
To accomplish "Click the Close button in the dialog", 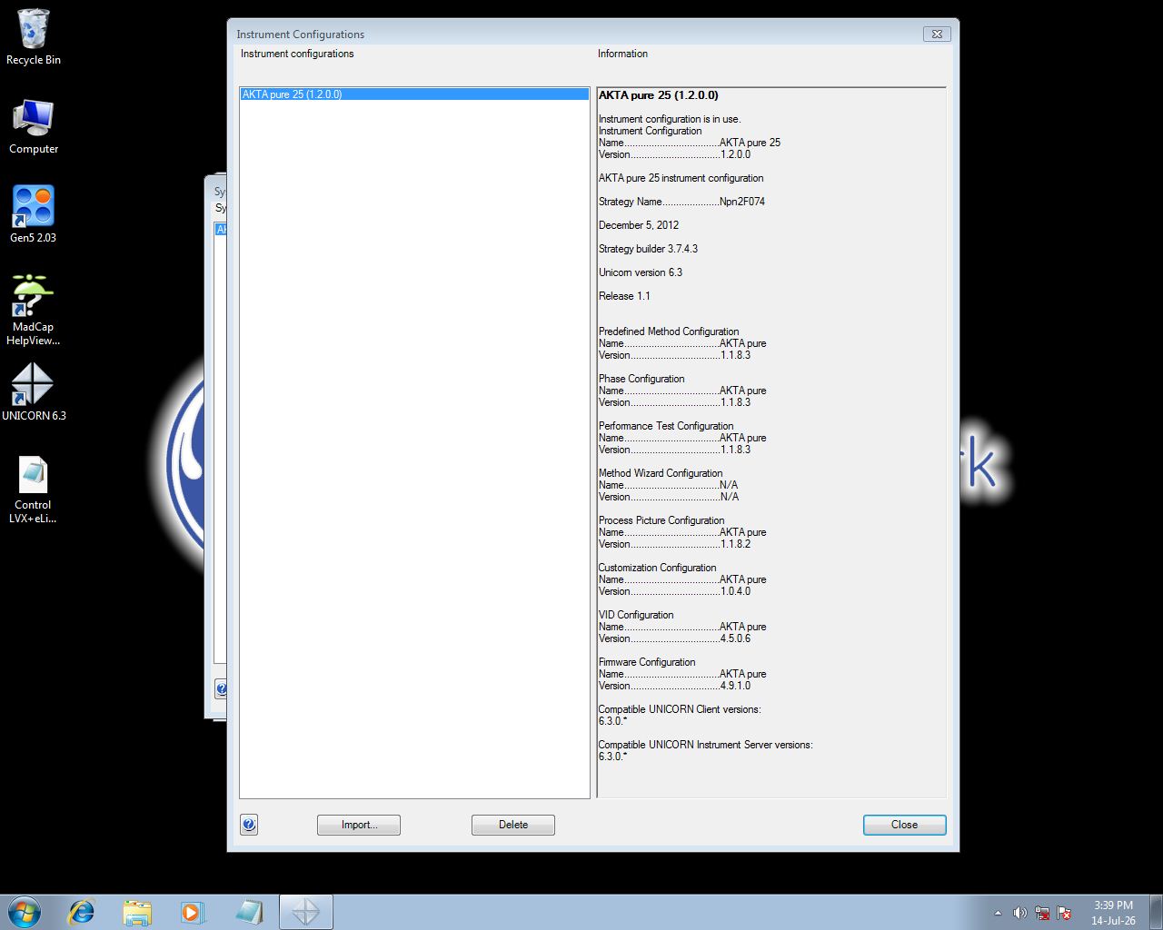I will [x=904, y=825].
